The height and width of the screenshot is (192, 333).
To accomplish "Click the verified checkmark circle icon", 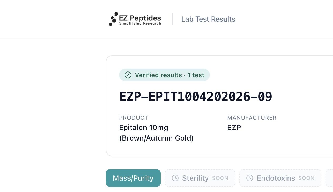I will tap(128, 75).
